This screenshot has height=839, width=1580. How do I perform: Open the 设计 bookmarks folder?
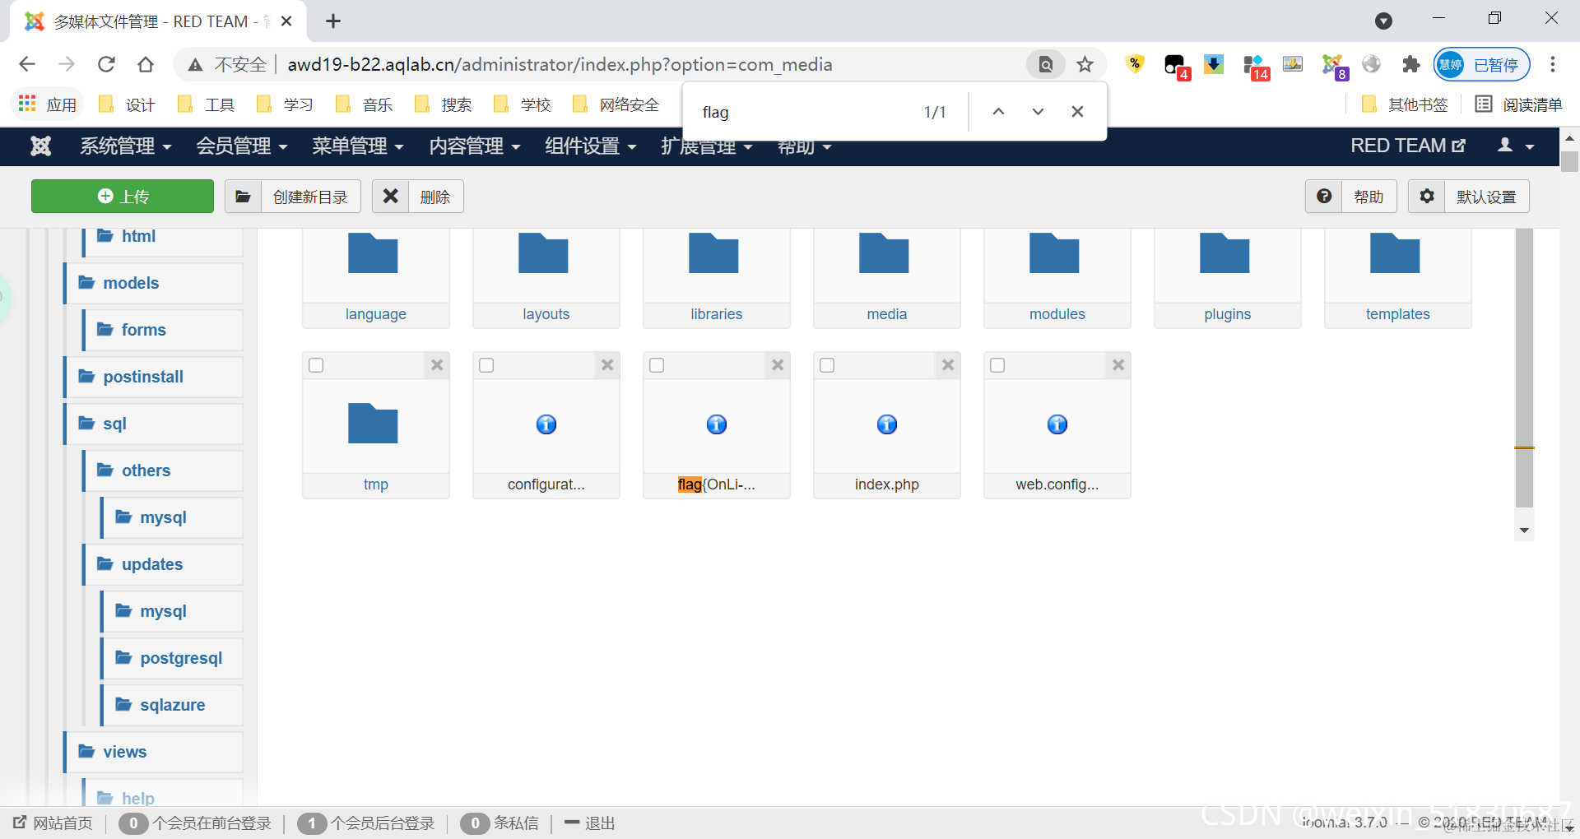pos(127,104)
